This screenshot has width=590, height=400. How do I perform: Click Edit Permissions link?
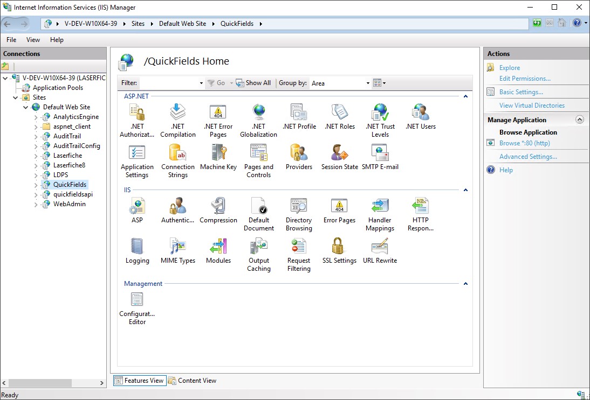point(525,79)
